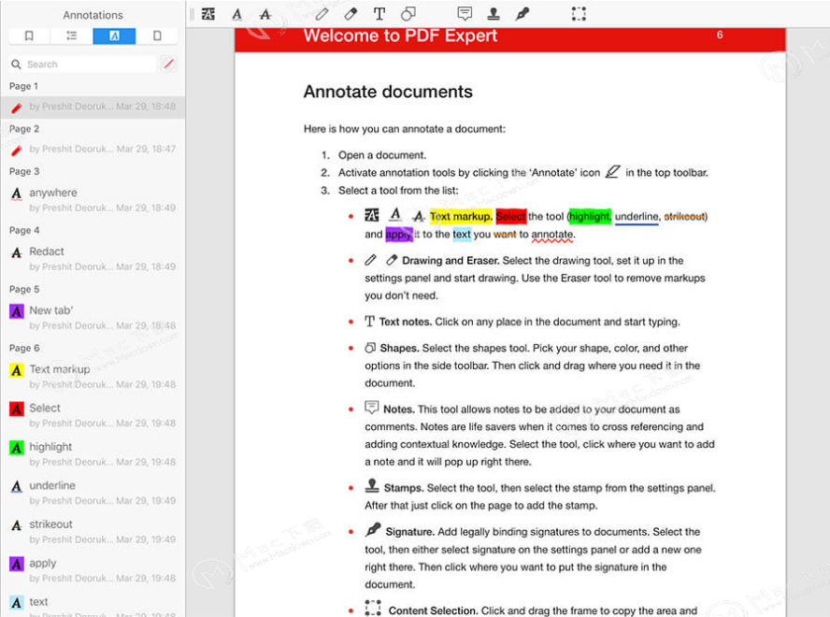
Task: Switch to the Bookmarks sidebar tab
Action: point(29,36)
